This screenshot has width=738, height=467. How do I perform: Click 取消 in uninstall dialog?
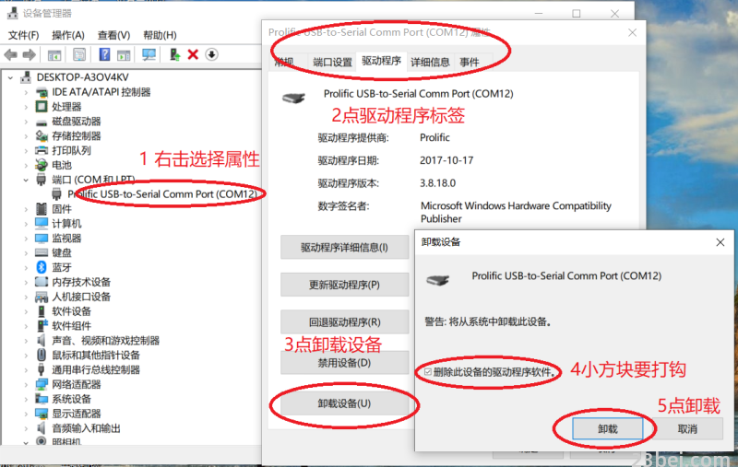point(687,429)
